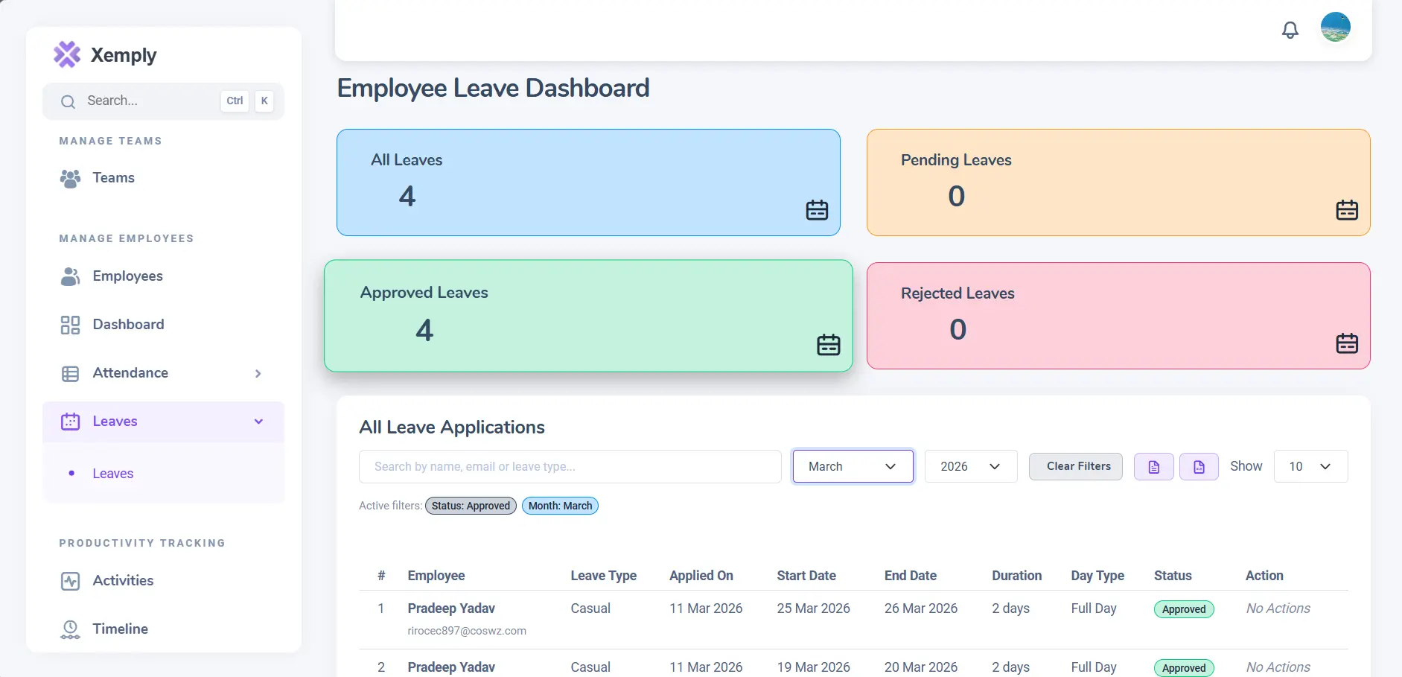Click the Attendance table icon

click(x=70, y=374)
